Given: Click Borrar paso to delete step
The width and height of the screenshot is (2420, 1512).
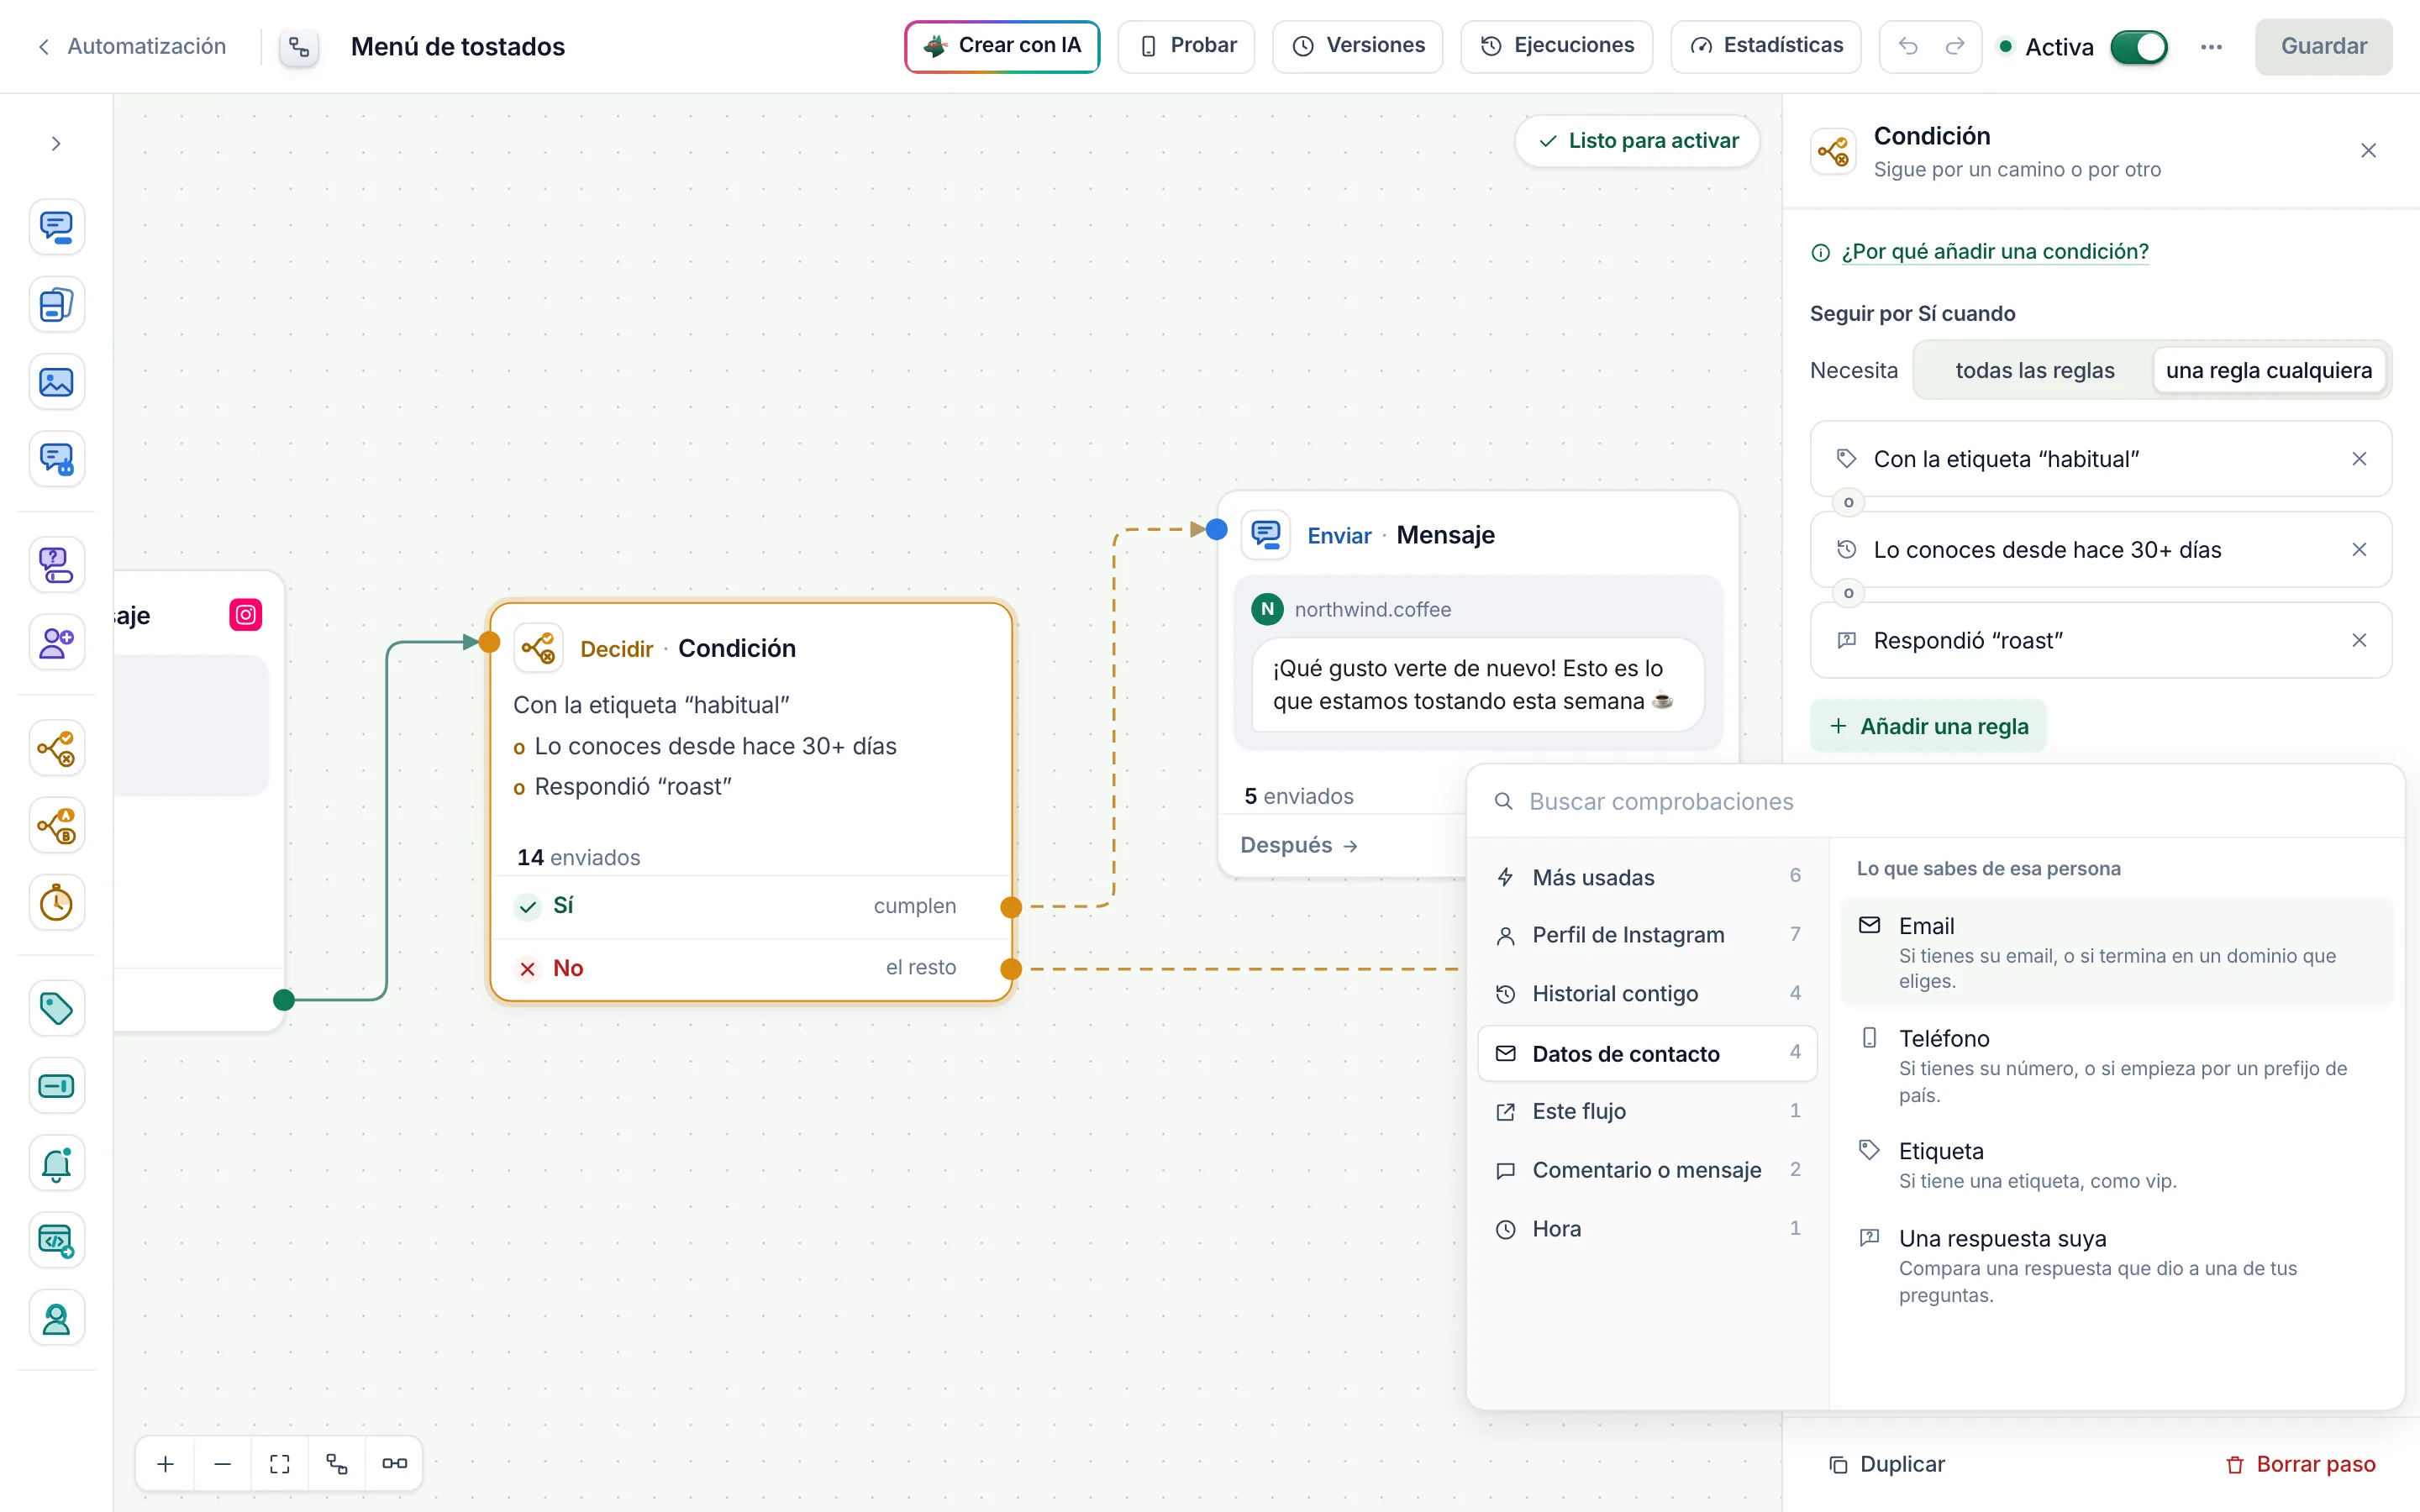Looking at the screenshot, I should point(2300,1464).
